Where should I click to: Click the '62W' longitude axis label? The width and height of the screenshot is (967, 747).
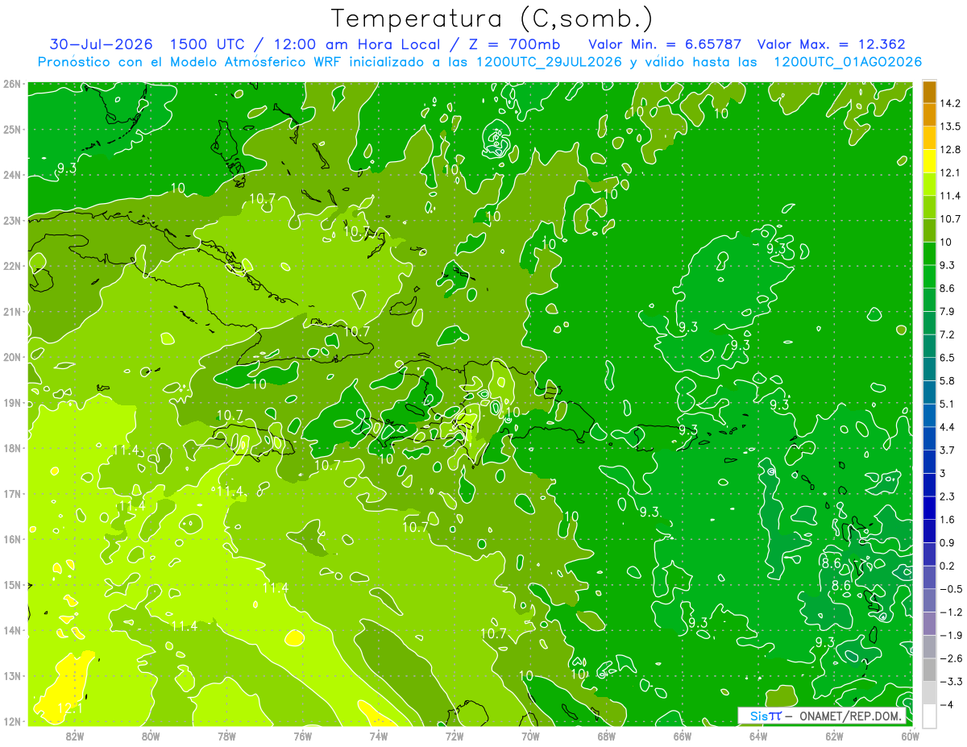click(834, 736)
